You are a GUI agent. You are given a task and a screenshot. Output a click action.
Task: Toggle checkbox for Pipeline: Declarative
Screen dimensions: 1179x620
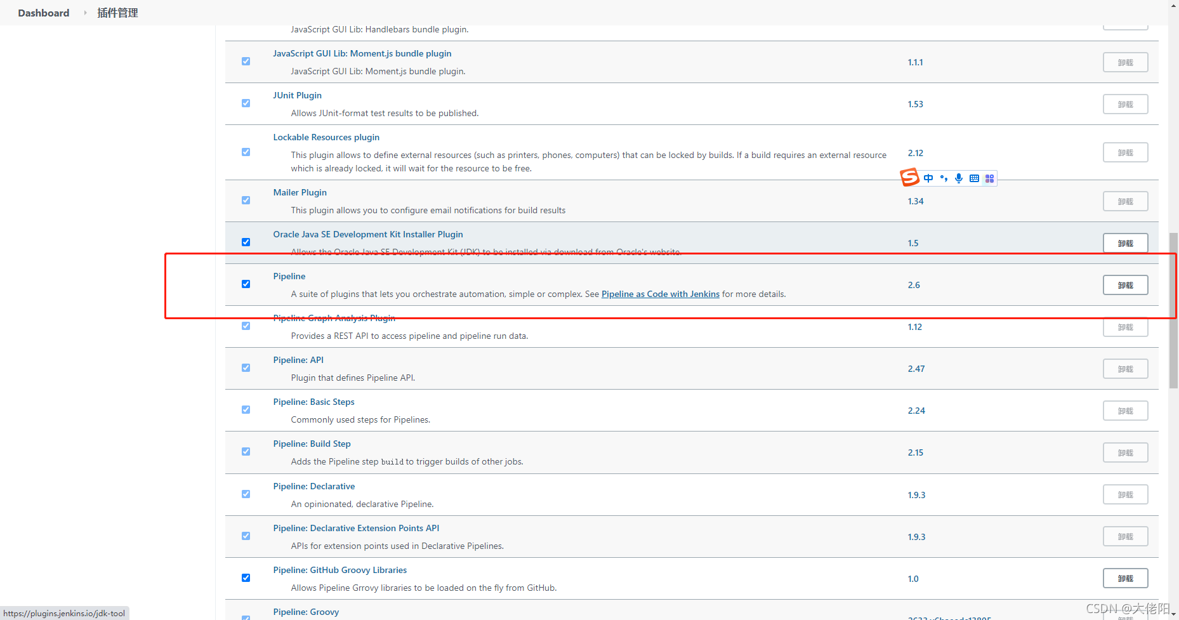(x=246, y=494)
